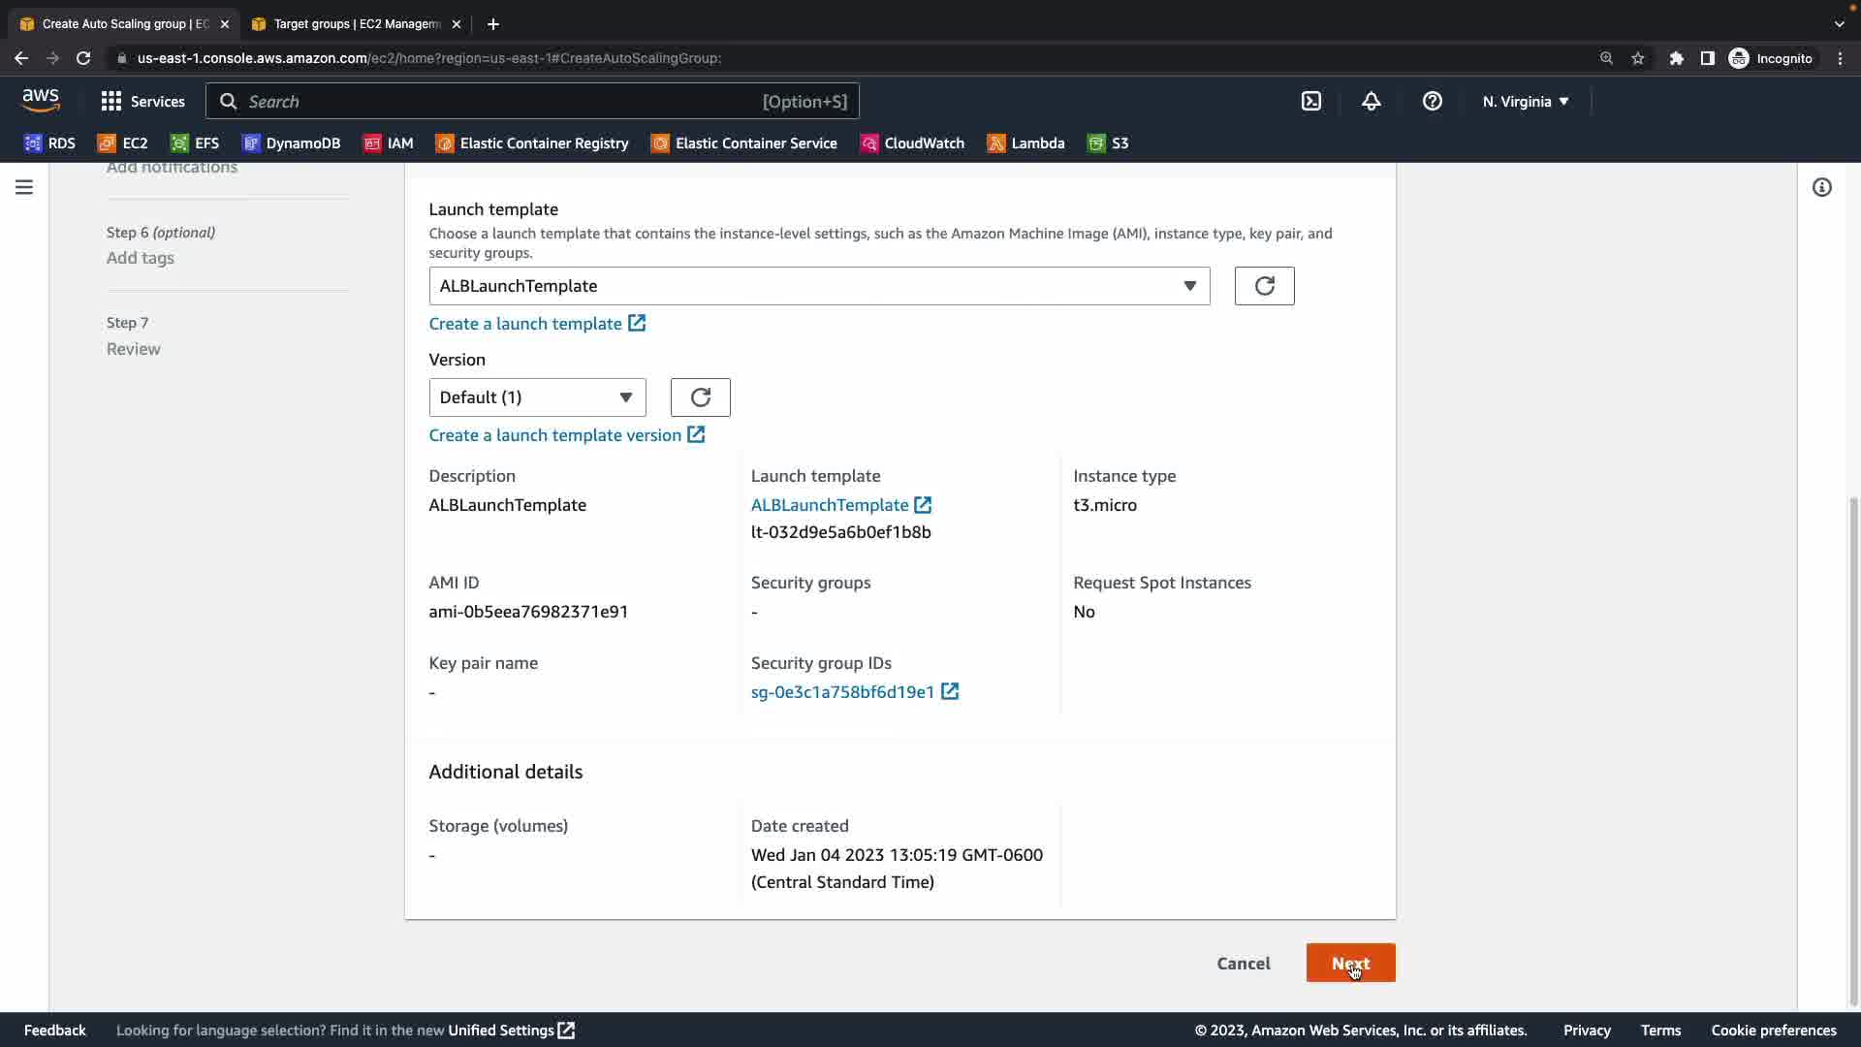Open the CloudWatch shortcut in favorites bar
The height and width of the screenshot is (1047, 1861).
(912, 143)
